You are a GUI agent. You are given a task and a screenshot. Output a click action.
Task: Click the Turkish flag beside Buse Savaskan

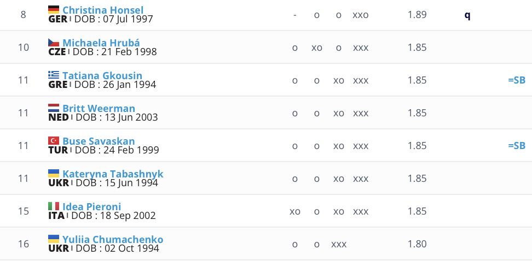[x=54, y=140]
